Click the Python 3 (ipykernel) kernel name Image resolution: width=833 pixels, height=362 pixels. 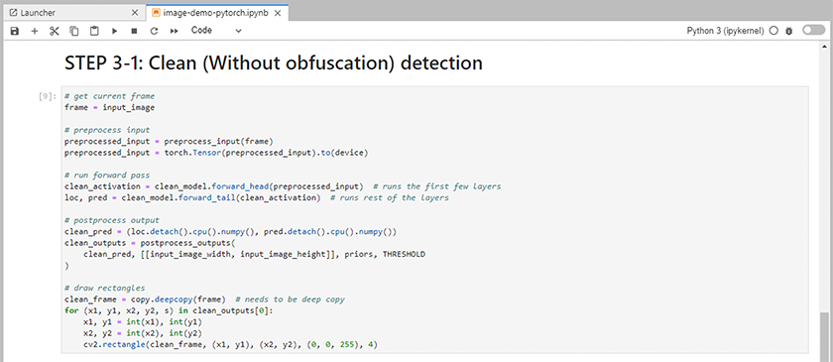click(725, 31)
